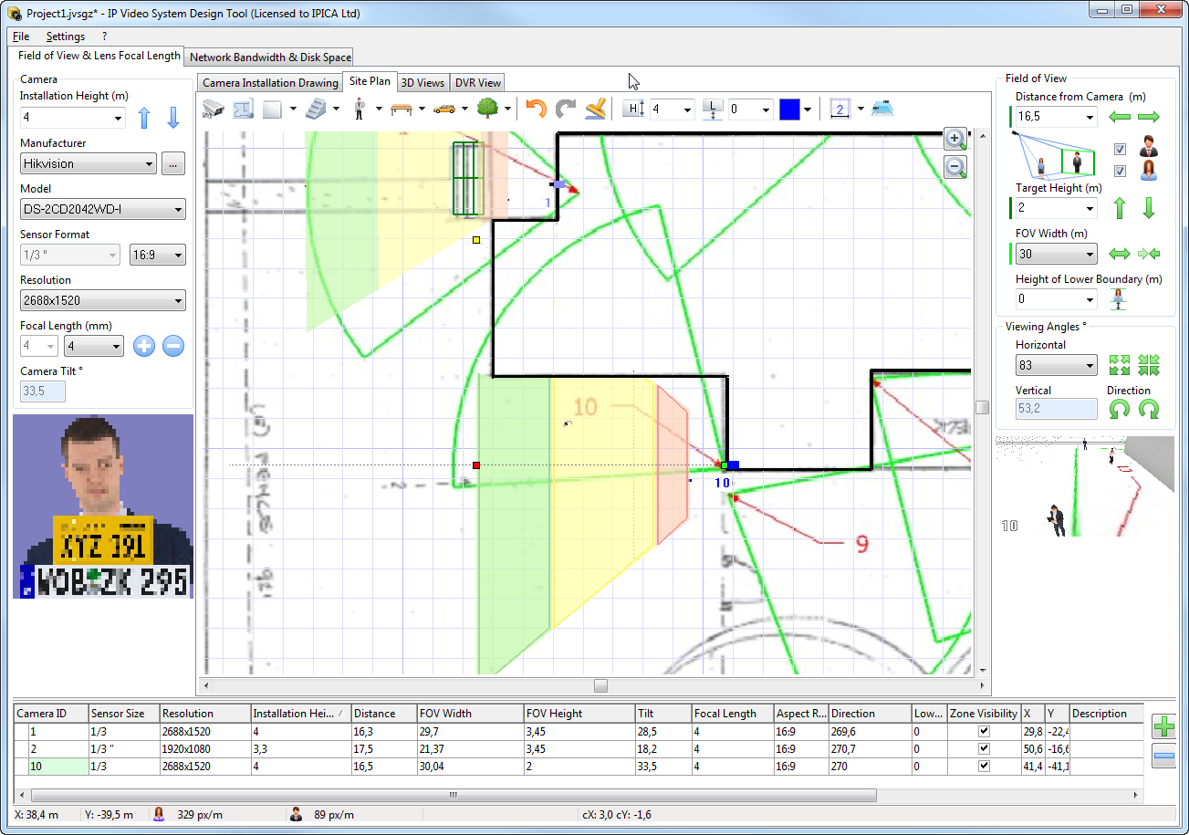The image size is (1189, 835).
Task: Rotate direction counterclockwise
Action: [1120, 410]
